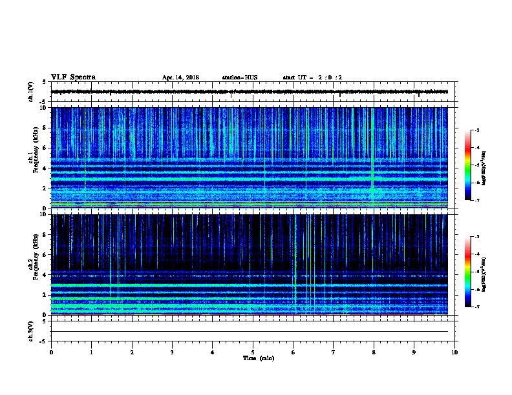This screenshot has width=512, height=395.
Task: Click the "Time (min)" axis label
Action: tap(259, 358)
